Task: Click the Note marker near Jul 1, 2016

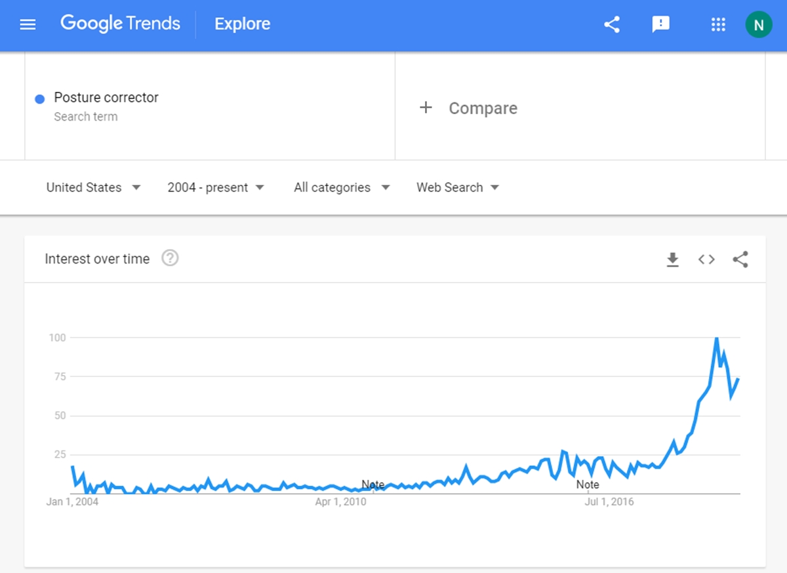Action: [x=588, y=484]
